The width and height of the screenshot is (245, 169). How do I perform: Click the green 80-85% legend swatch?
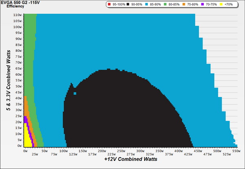tap(165, 4)
